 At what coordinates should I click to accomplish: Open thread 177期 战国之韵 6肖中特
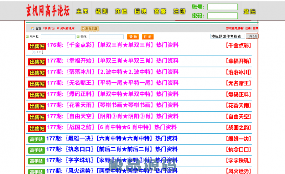[112, 127]
